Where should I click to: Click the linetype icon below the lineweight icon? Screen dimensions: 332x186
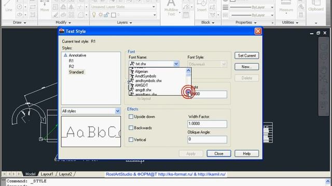pyautogui.click(x=225, y=15)
